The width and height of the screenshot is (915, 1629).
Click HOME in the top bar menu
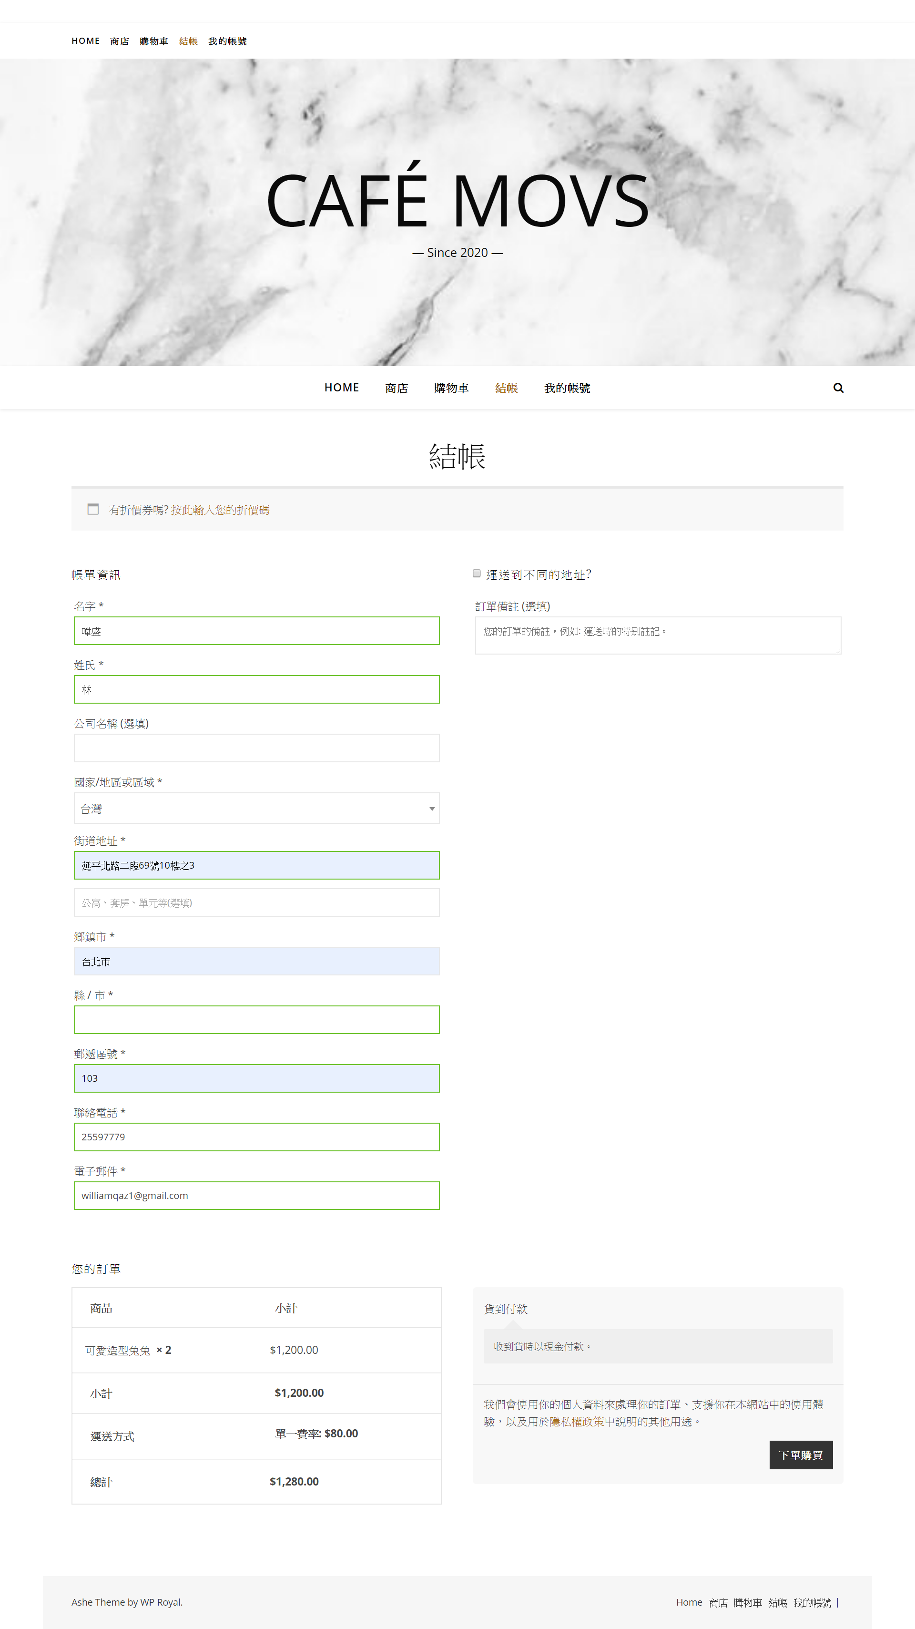(85, 41)
